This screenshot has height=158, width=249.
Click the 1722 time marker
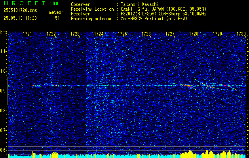(x=51, y=34)
